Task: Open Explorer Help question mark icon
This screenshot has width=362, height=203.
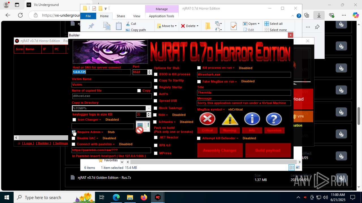Action: (299, 16)
